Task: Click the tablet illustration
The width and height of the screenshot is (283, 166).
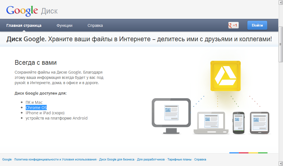Action: (x=260, y=123)
